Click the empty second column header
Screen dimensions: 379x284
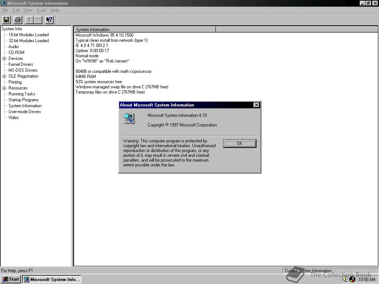coord(297,30)
